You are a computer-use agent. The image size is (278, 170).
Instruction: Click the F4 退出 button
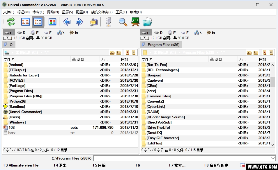[60, 165]
